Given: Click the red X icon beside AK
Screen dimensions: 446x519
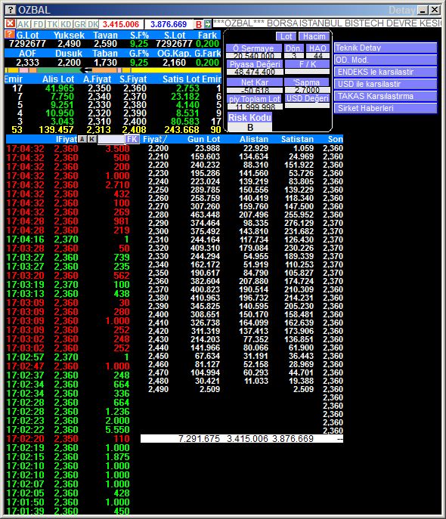Looking at the screenshot, I should [x=11, y=24].
